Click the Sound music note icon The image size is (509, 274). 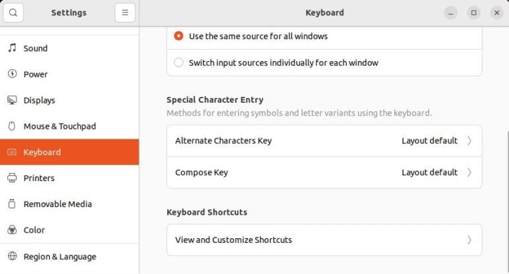[12, 48]
